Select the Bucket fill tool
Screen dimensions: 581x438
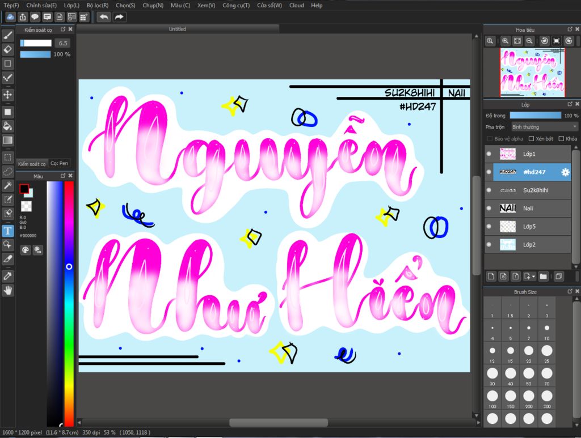[x=8, y=126]
